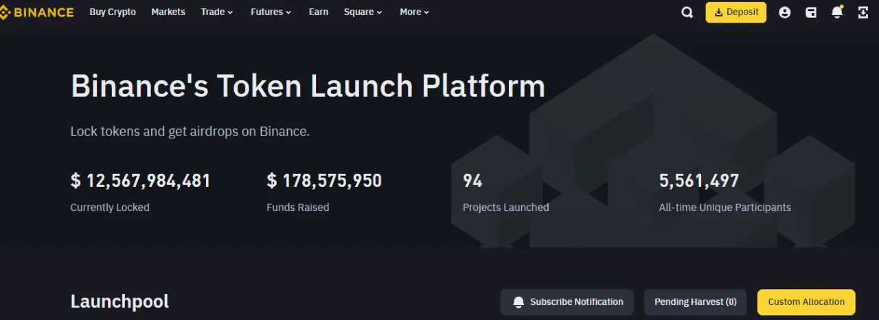Open the wallet icon in header
The height and width of the screenshot is (320, 879).
coord(811,12)
